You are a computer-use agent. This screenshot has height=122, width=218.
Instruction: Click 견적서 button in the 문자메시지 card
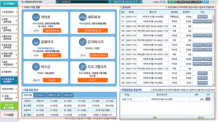pos(83,55)
